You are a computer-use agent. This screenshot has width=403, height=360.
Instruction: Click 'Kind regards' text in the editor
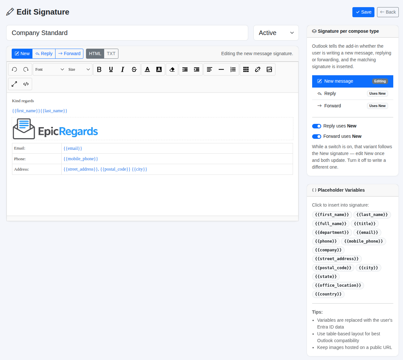click(23, 101)
